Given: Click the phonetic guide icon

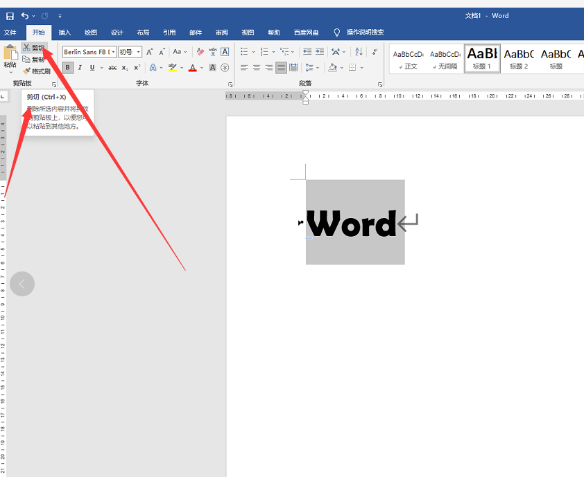Looking at the screenshot, I should point(213,52).
